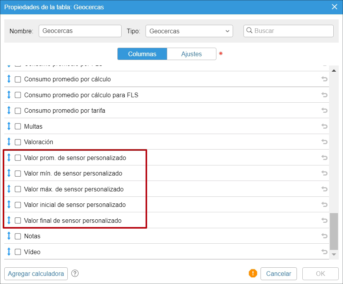Click the move icon beside Notas
343x284 pixels.
coord(9,236)
